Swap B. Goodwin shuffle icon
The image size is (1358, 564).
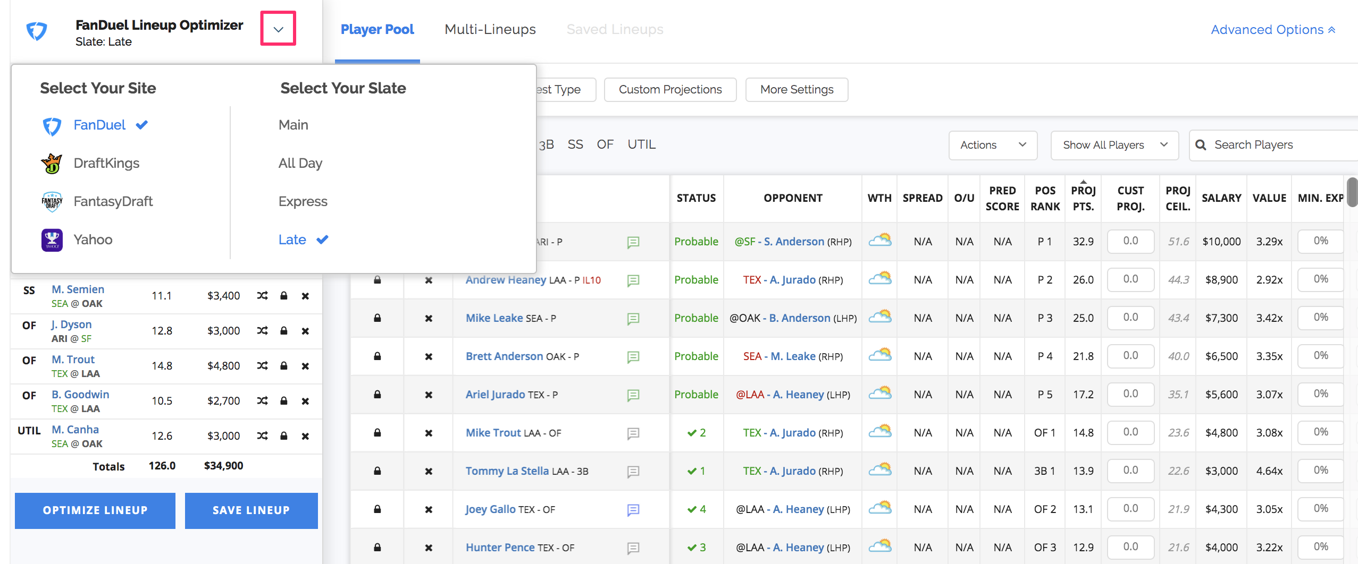pos(262,401)
